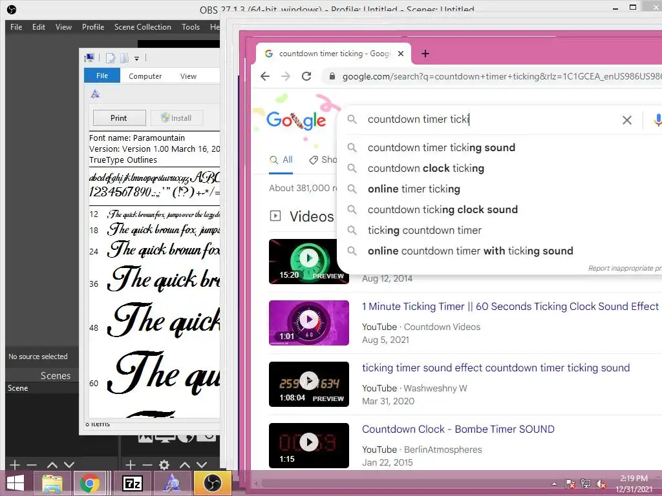Click the Chrome forward arrow

point(286,76)
